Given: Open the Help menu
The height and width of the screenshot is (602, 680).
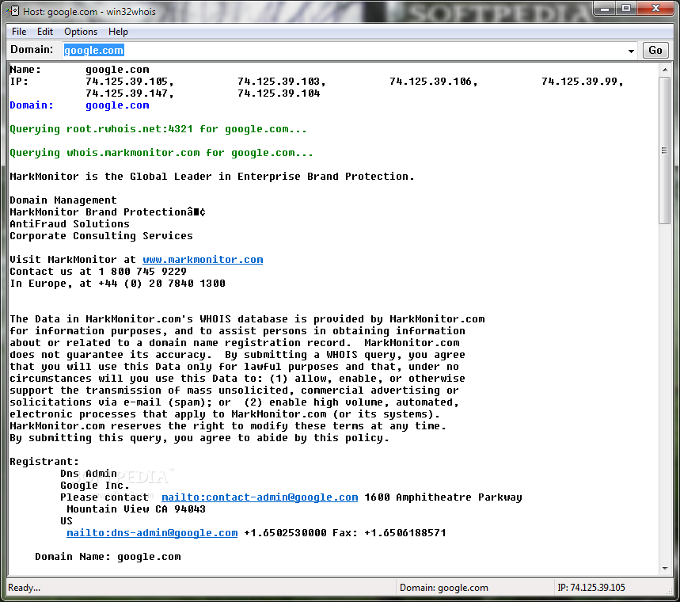Looking at the screenshot, I should click(118, 32).
